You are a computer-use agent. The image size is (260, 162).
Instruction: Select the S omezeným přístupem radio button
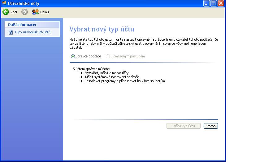coord(108,56)
